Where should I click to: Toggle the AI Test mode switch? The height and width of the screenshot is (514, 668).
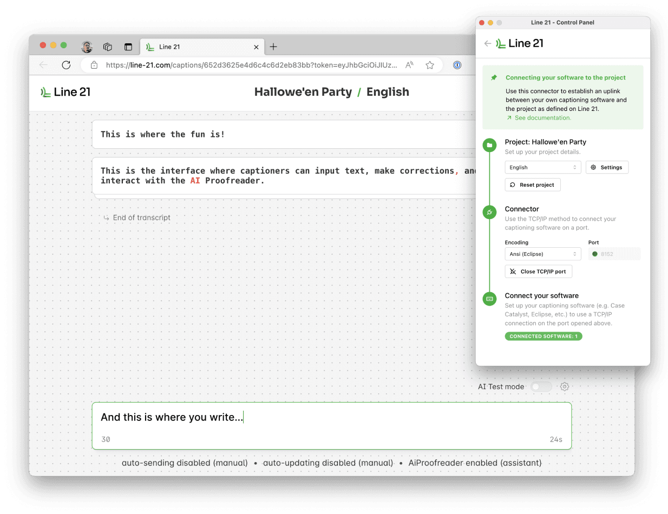tap(541, 386)
